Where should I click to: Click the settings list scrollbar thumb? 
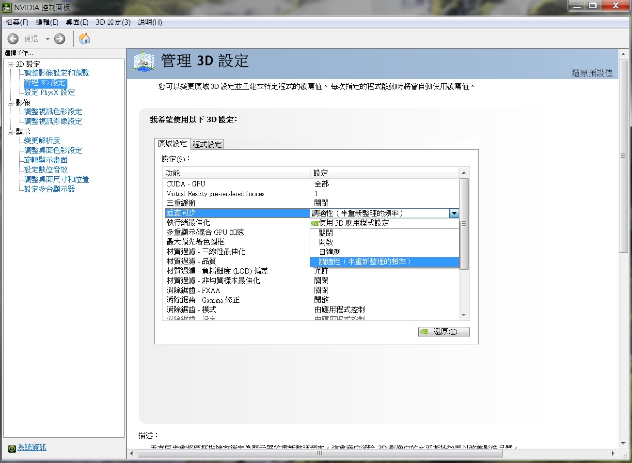pos(464,224)
